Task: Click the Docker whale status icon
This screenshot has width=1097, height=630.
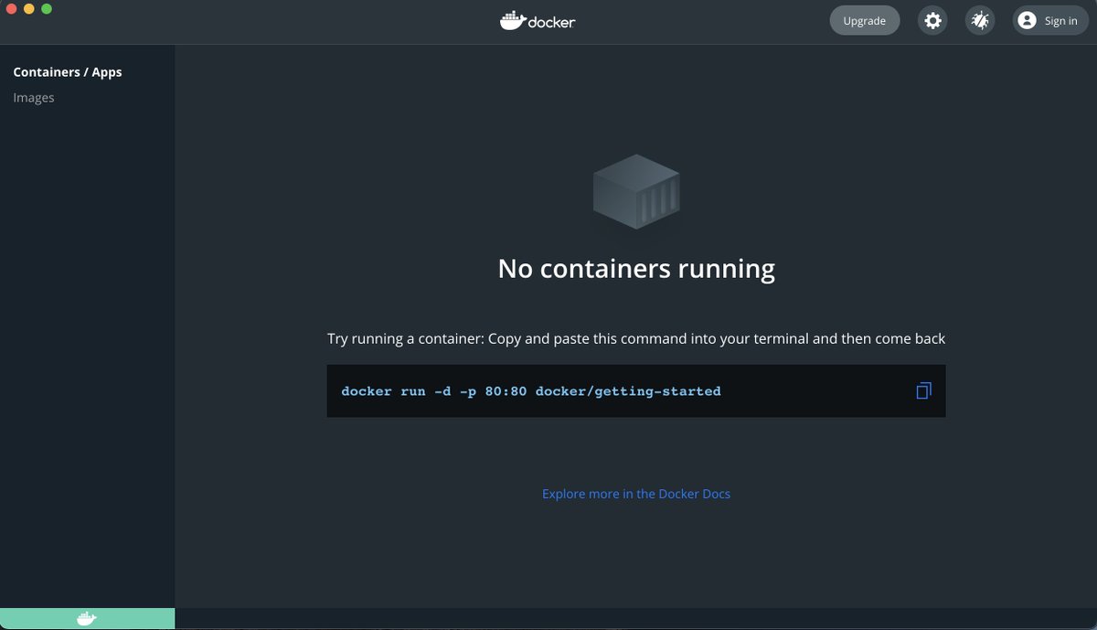Action: coord(87,619)
